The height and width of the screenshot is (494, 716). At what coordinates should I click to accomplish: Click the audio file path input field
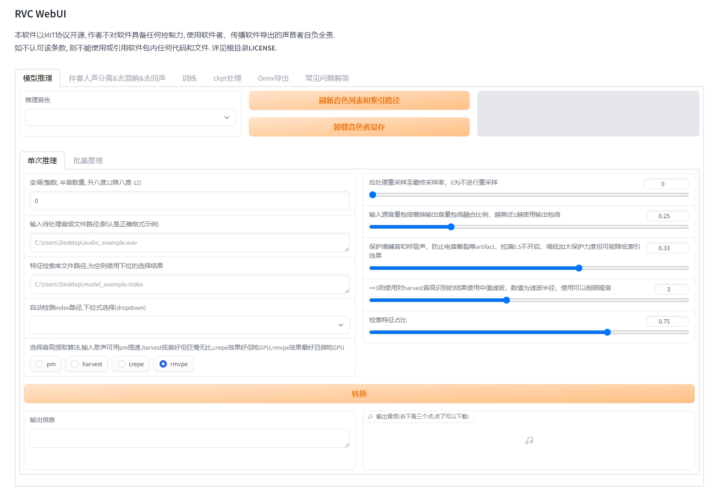pyautogui.click(x=189, y=242)
